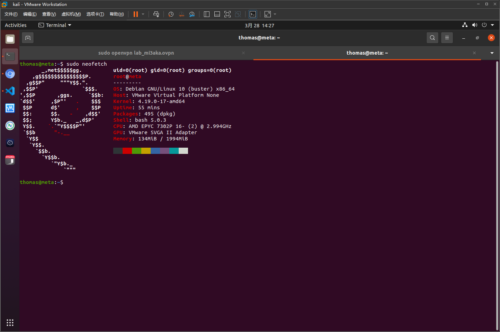Click the terminal search magnifier button
This screenshot has width=500, height=332.
[x=432, y=38]
